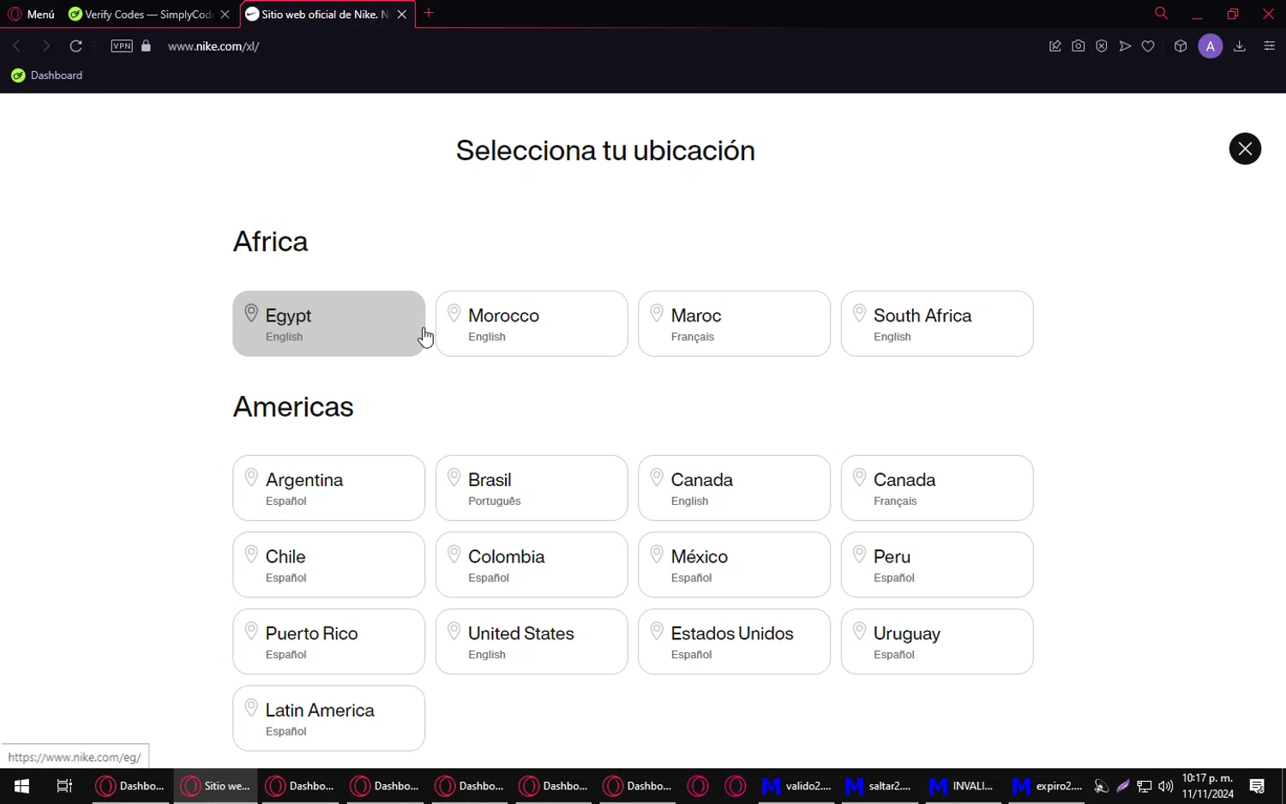Choose Colombia Español location

(532, 565)
